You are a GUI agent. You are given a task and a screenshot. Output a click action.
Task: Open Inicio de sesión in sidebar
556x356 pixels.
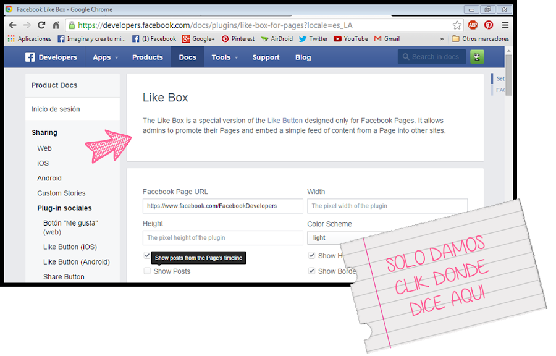(x=56, y=109)
